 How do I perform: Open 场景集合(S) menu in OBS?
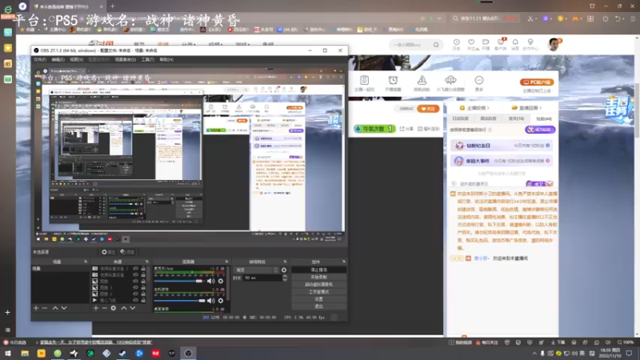pos(126,59)
